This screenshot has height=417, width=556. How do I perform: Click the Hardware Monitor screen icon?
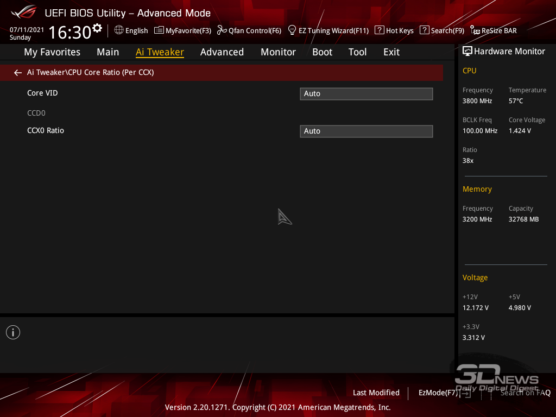click(467, 52)
